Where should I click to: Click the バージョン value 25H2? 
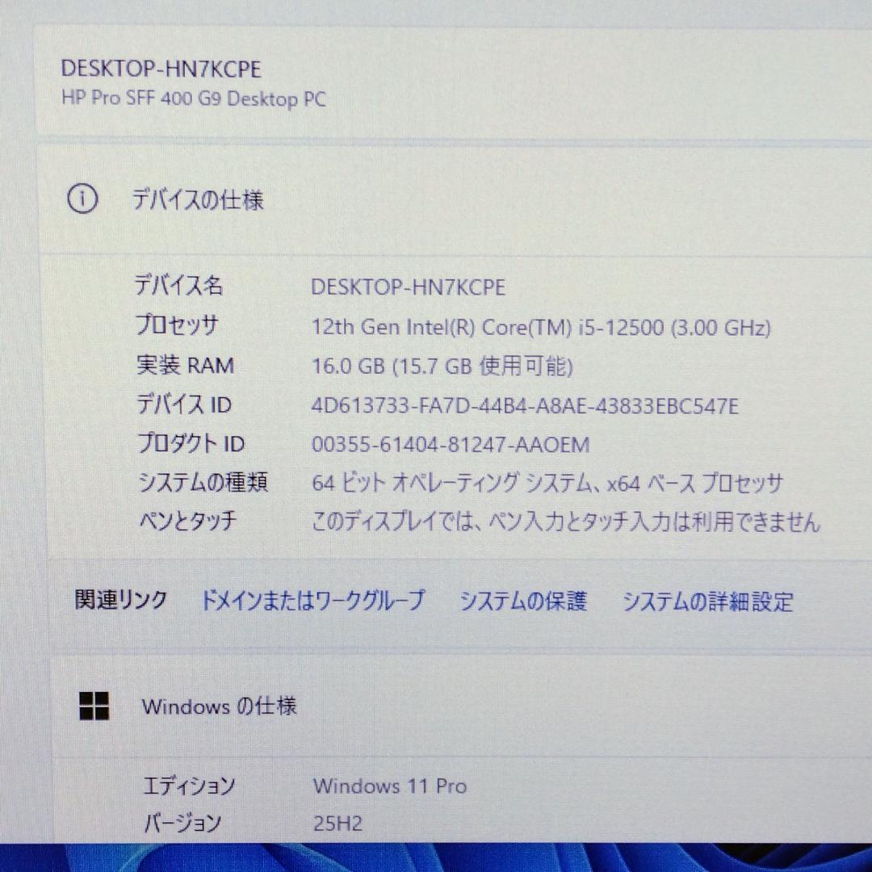click(337, 823)
